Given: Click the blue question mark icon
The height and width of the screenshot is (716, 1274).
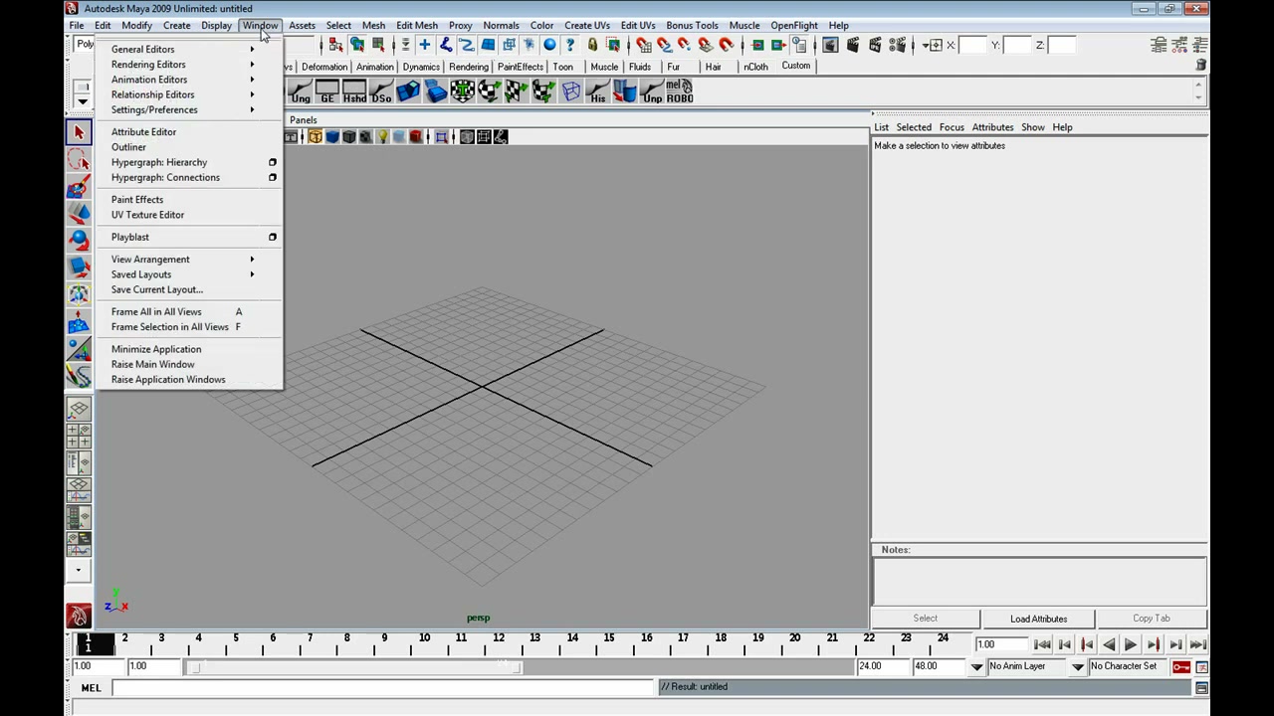Looking at the screenshot, I should (x=570, y=45).
